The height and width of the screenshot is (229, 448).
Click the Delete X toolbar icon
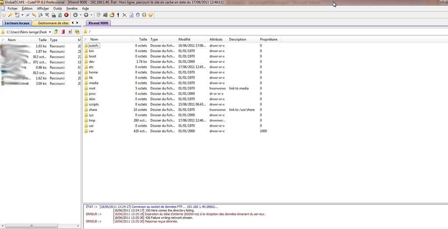124,15
